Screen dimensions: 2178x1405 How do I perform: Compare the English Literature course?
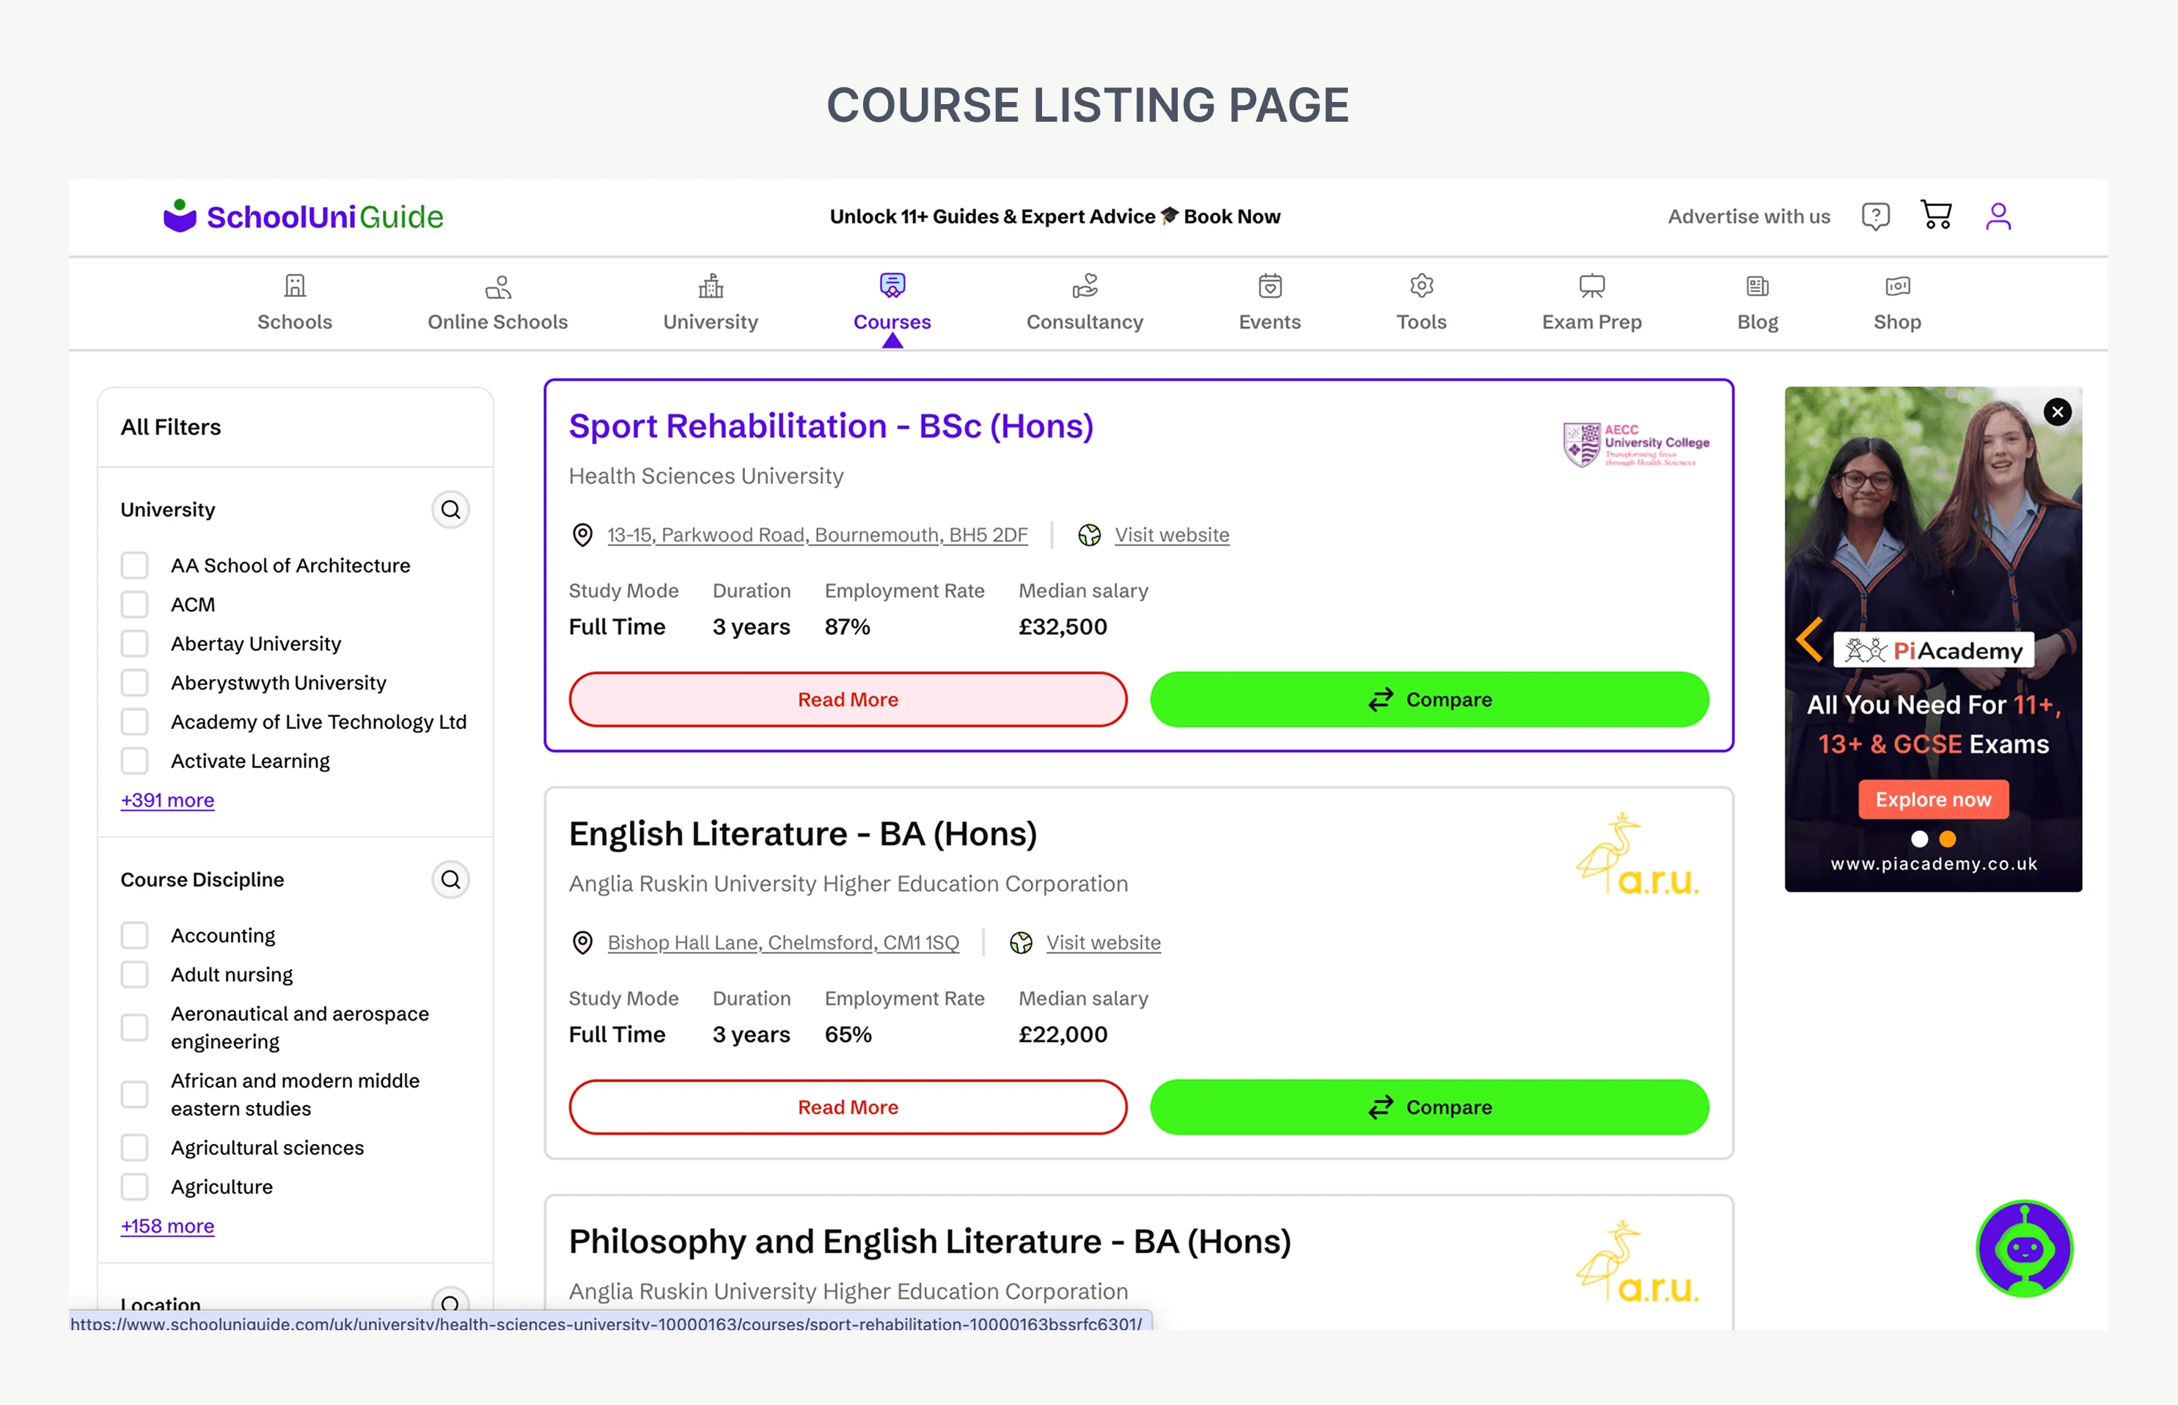point(1429,1107)
